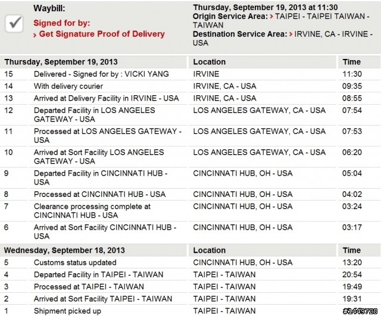The width and height of the screenshot is (381, 316).
Task: Open Get Signature Proof of Delivery link
Action: 102,34
